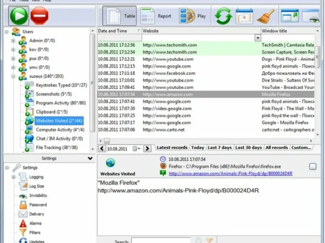Image resolution: width=325 pixels, height=243 pixels.
Task: Stop monitoring with the red stop button
Action: coord(39,16)
